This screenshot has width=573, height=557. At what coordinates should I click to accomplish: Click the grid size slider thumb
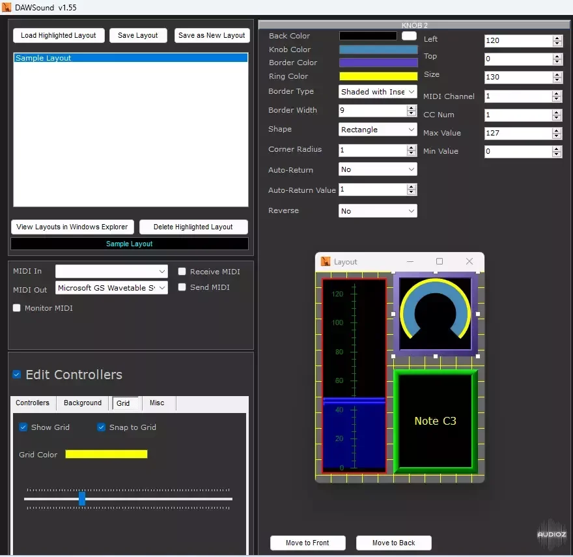pos(82,498)
